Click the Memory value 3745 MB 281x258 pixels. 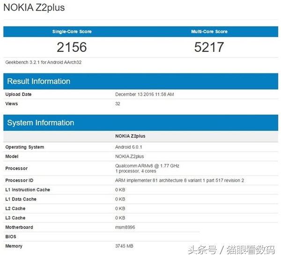(x=125, y=246)
